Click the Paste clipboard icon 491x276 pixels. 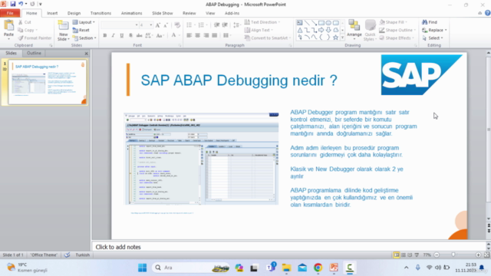point(8,25)
